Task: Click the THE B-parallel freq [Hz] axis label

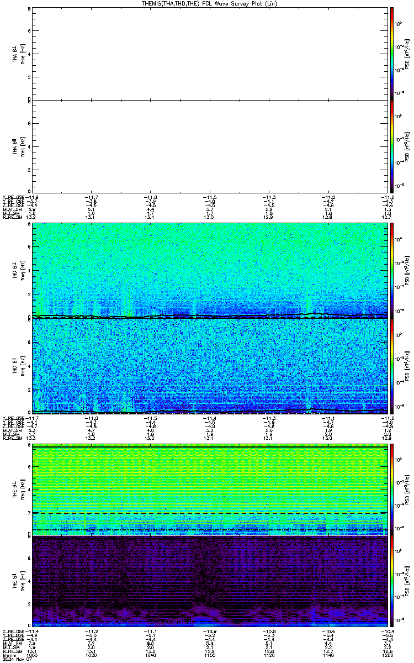Action: click(23, 581)
